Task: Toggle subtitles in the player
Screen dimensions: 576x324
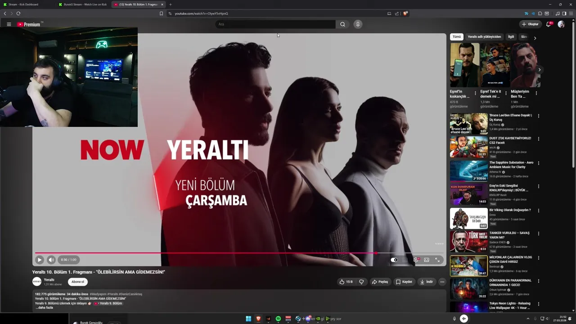Action: 405,260
